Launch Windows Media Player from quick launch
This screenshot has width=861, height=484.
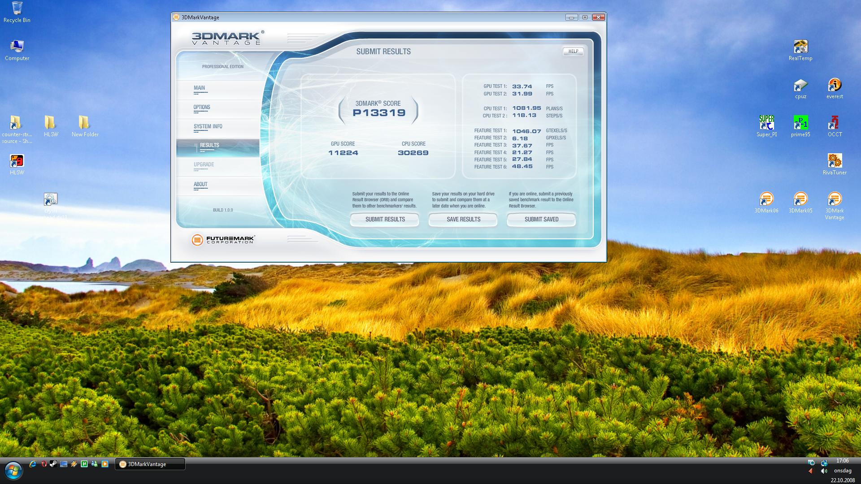[105, 464]
